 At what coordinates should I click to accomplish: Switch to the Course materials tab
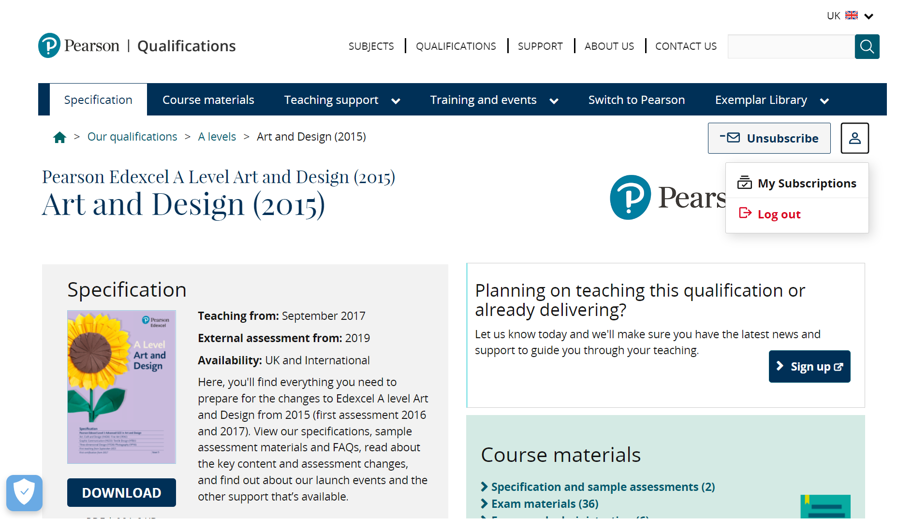[x=208, y=100]
